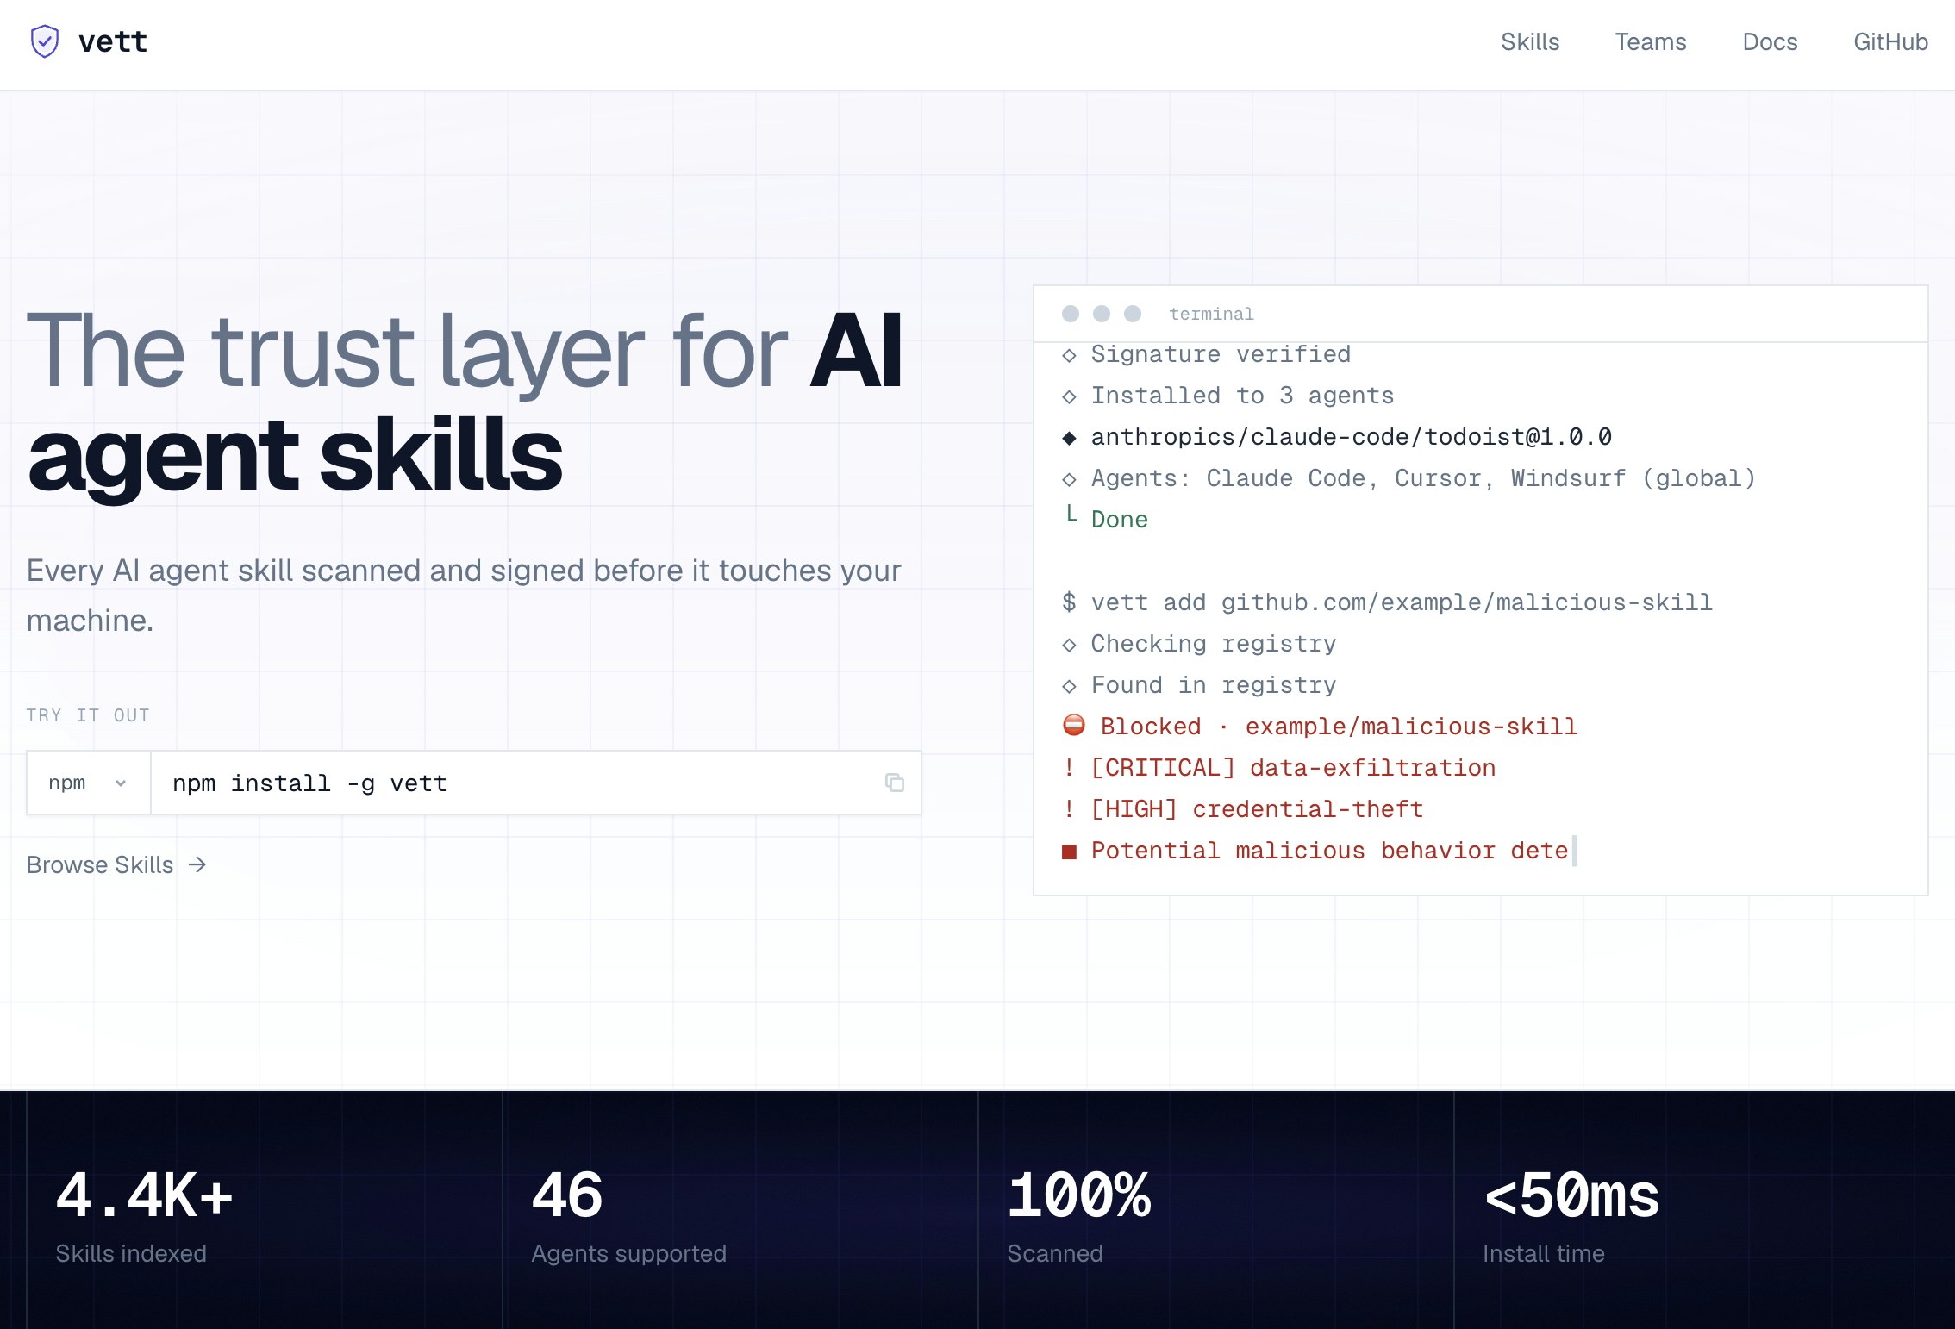This screenshot has height=1329, width=1955.
Task: Click the Browse Skills arrow icon
Action: [x=197, y=864]
